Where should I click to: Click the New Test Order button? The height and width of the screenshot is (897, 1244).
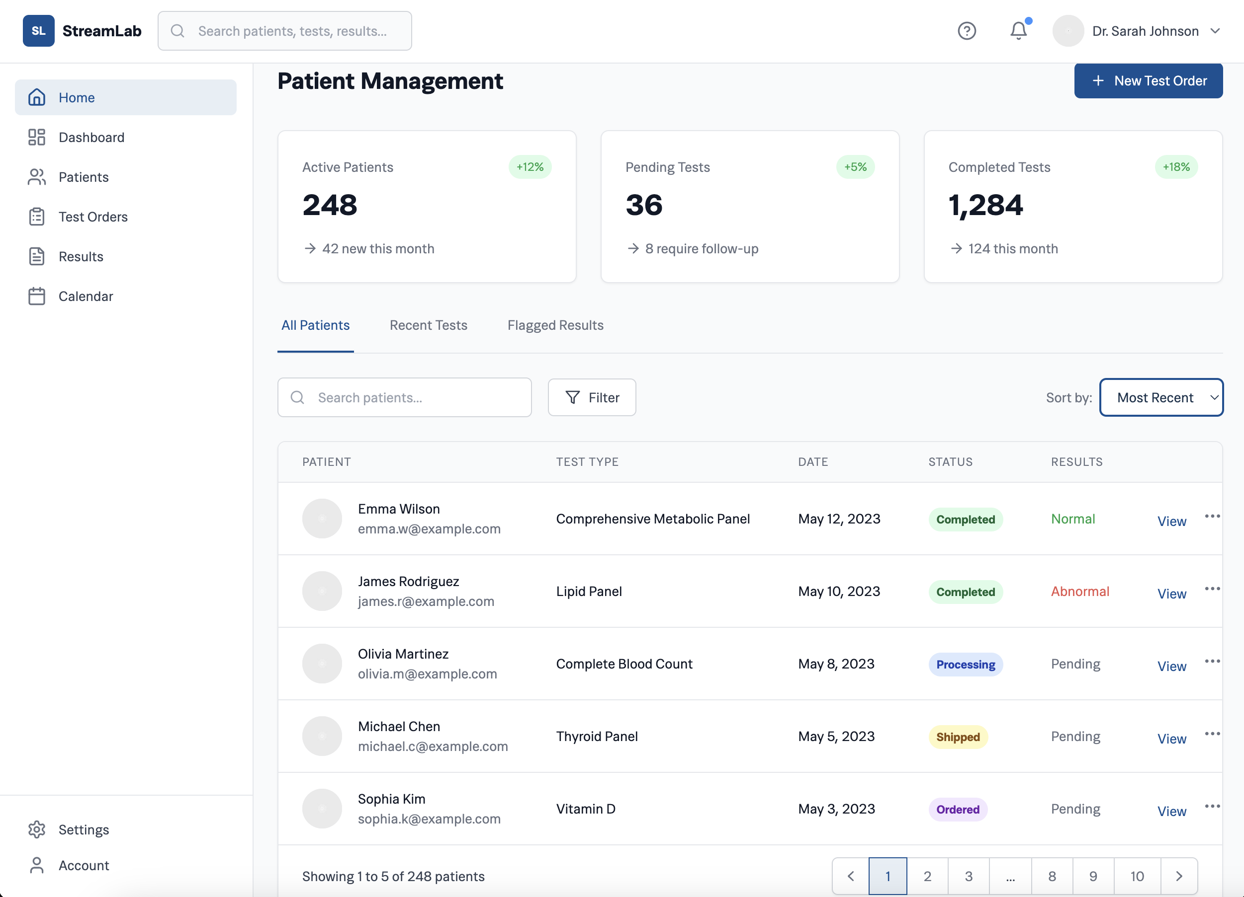(1149, 80)
